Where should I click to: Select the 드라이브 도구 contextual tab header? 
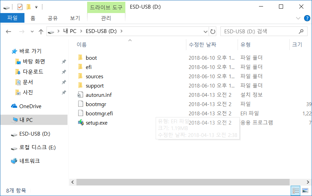click(106, 8)
